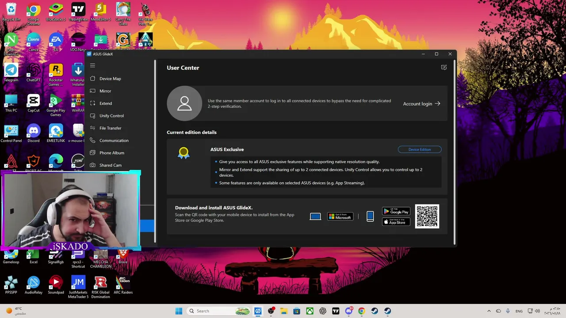Select the This PC desktop icon
This screenshot has width=566, height=318.
[x=11, y=103]
